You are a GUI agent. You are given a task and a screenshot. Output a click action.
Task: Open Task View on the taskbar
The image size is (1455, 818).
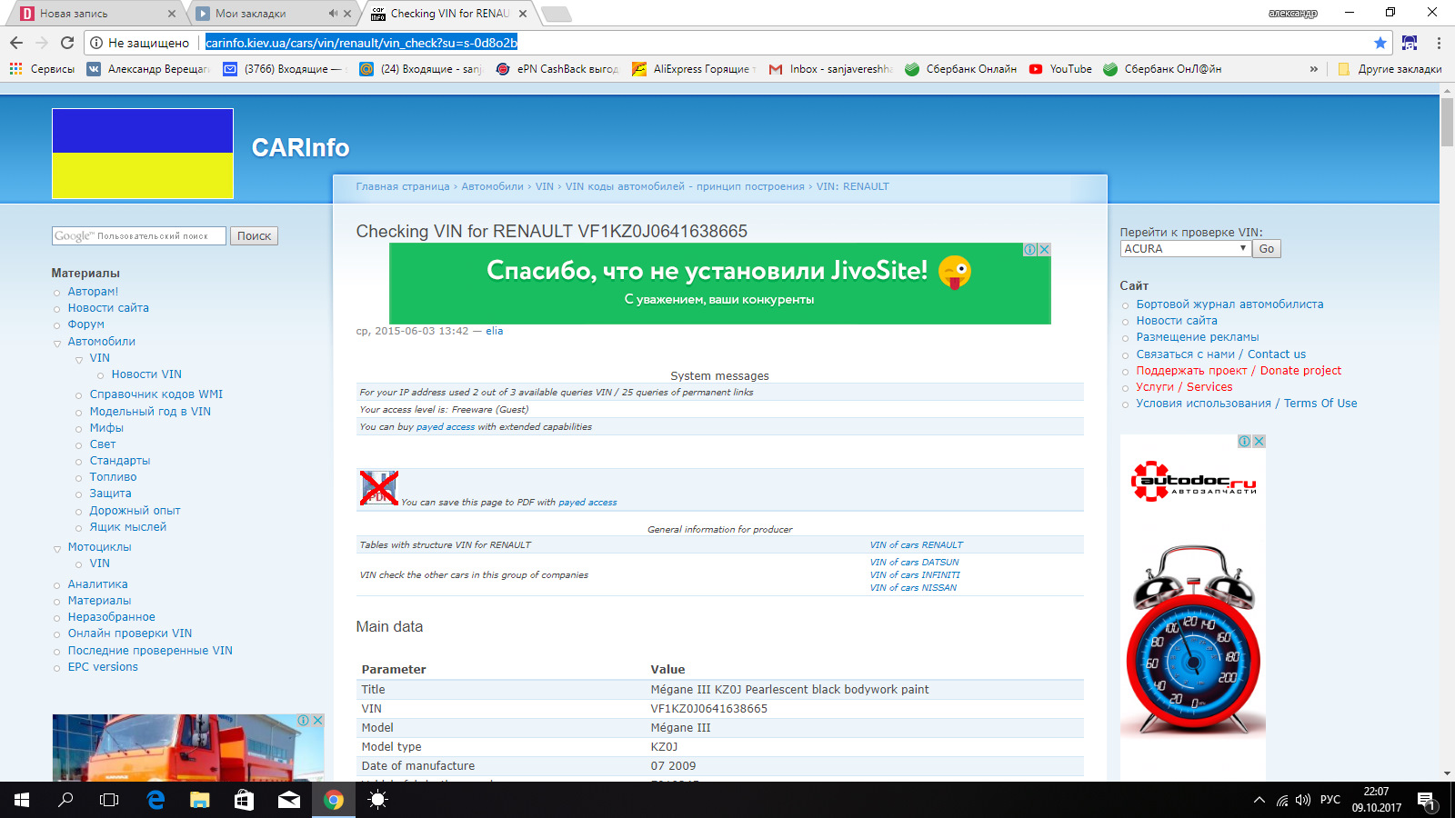109,800
